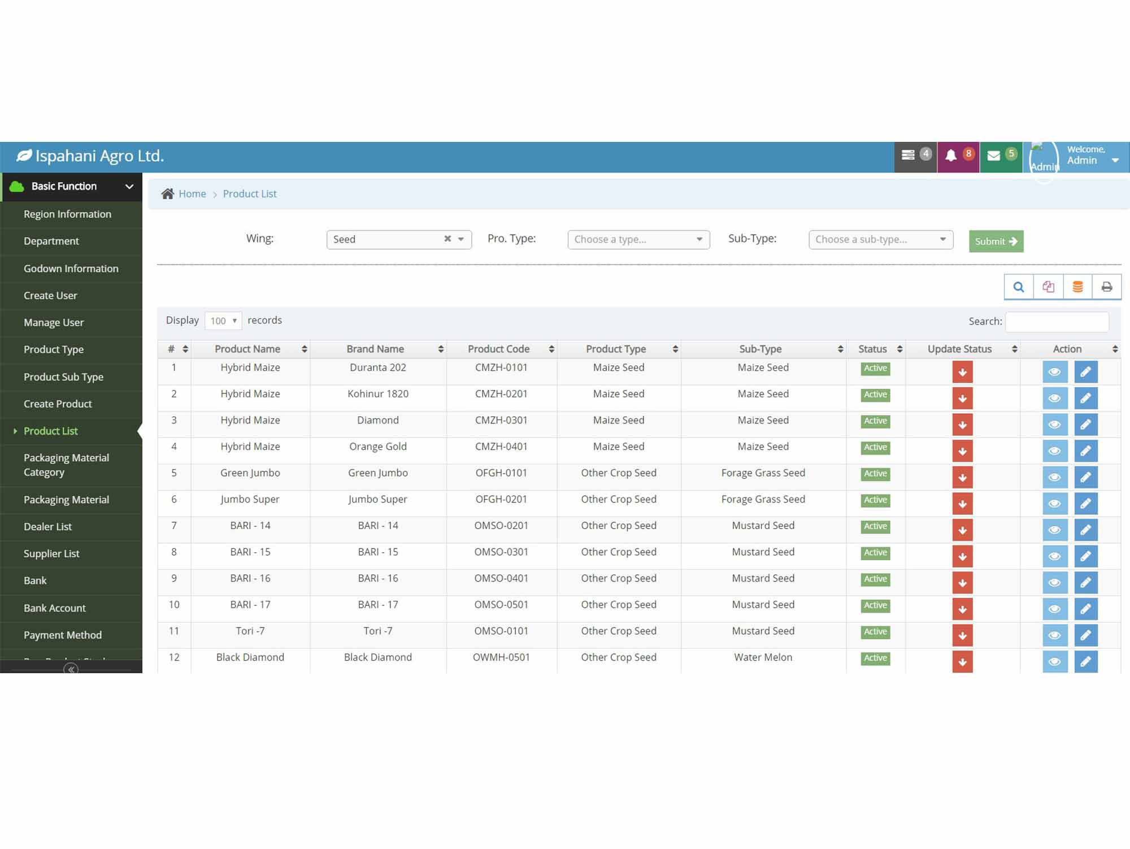Clear the Seed selection in Wing
The width and height of the screenshot is (1130, 849).
point(447,239)
